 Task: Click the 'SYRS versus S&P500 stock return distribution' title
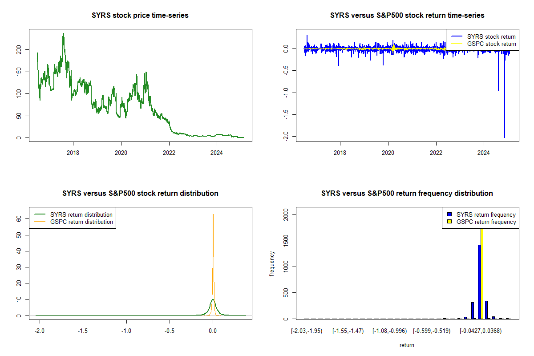pos(140,194)
